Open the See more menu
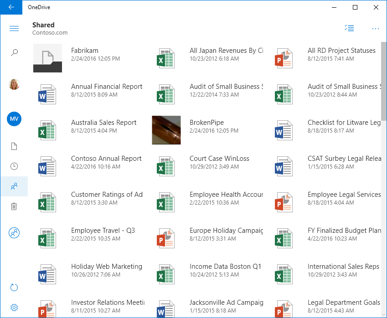The image size is (387, 318). point(375,28)
